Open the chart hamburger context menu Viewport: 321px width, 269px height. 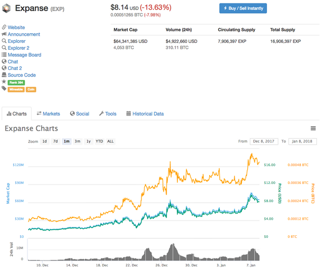click(x=313, y=128)
